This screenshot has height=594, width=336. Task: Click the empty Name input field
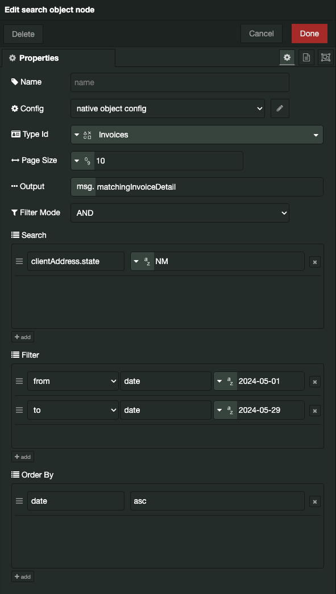(x=179, y=82)
